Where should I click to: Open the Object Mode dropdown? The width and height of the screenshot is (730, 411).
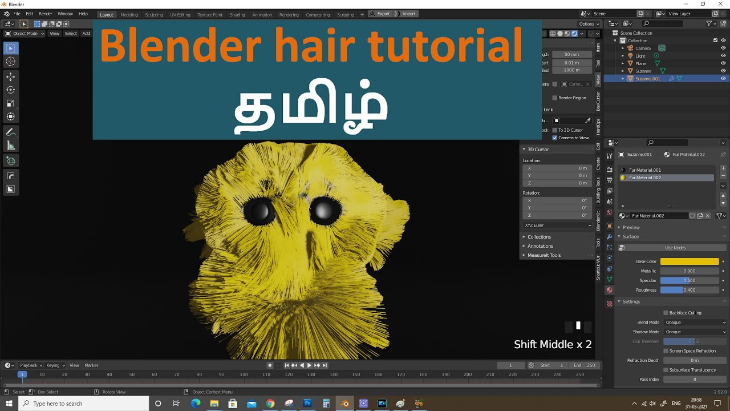coord(25,34)
